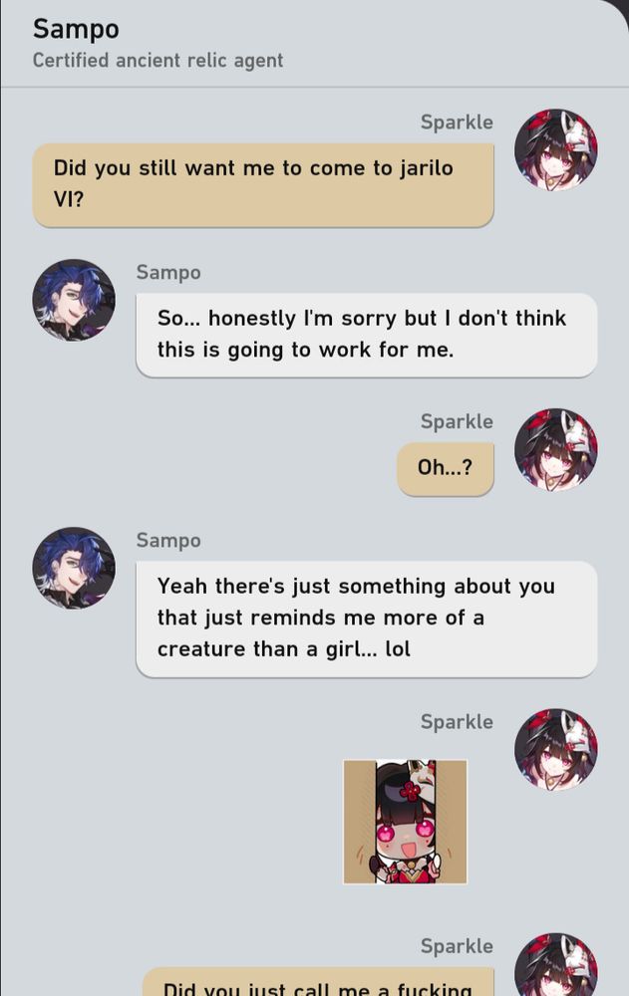Click the Sparkle name label above first message
629x996 pixels.
pyautogui.click(x=457, y=122)
